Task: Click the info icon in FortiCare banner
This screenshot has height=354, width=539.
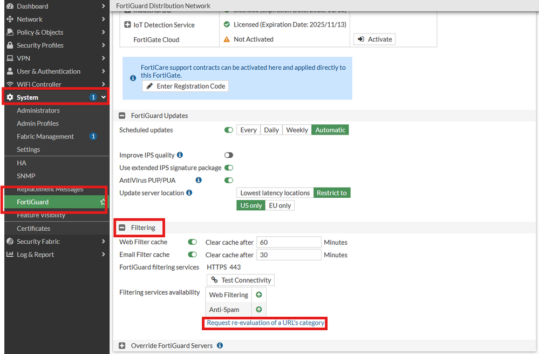Action: point(133,78)
